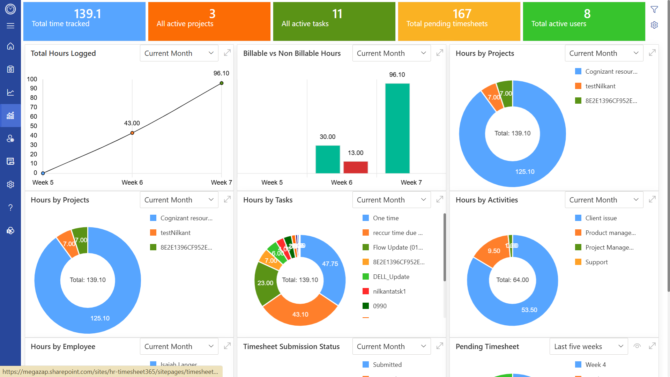The image size is (670, 377).
Task: Click the dashboard settings gear top right
Action: click(x=654, y=25)
